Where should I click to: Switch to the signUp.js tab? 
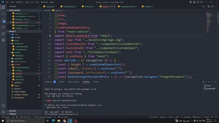click(49, 6)
